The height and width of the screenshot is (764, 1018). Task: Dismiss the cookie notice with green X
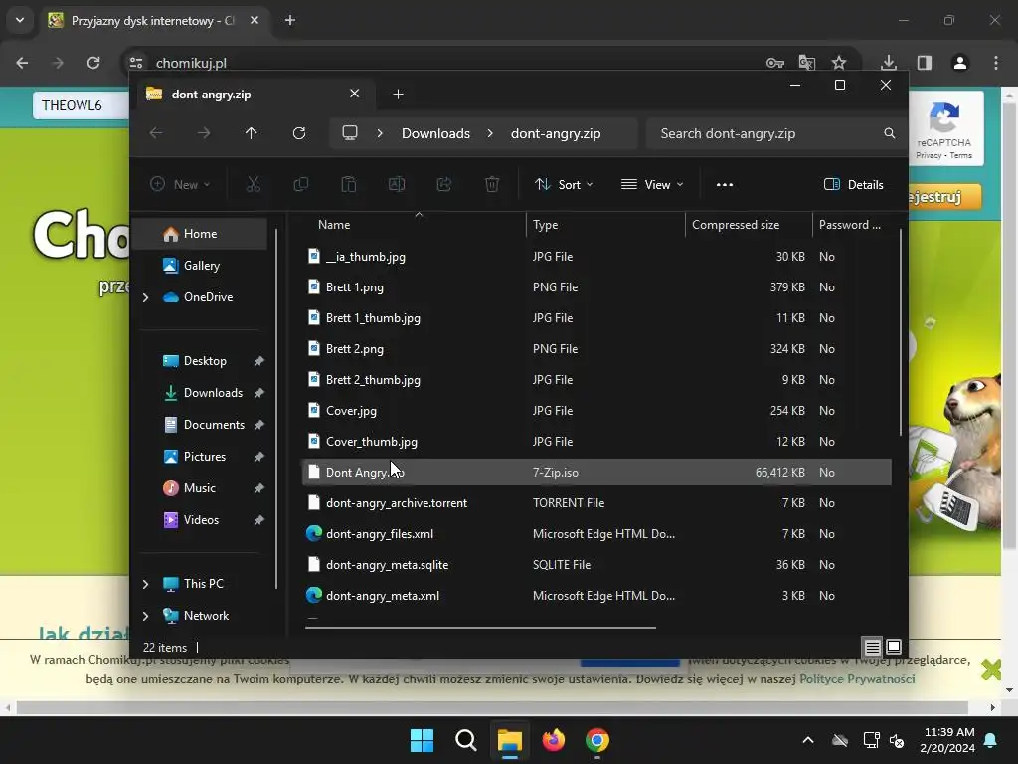pos(991,668)
